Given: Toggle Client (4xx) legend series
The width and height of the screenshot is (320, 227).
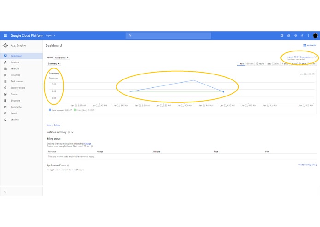Looking at the screenshot, I should pyautogui.click(x=84, y=110).
